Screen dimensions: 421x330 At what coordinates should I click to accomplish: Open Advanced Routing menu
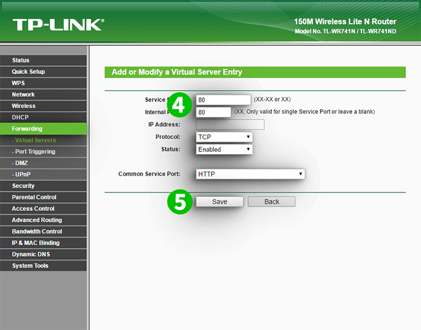coord(43,220)
